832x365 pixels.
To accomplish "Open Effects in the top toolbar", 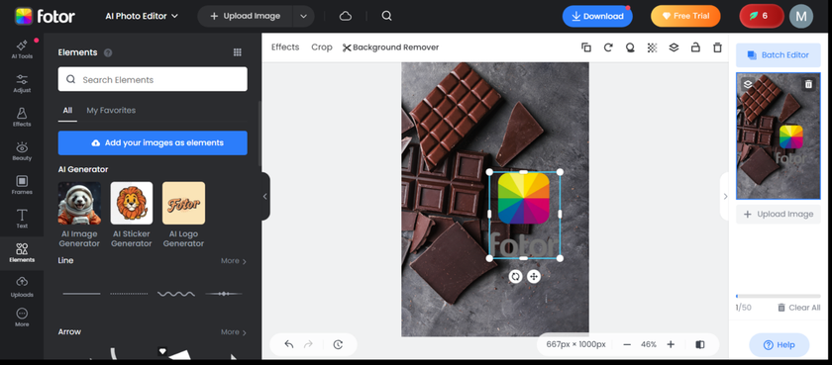I will (x=285, y=47).
